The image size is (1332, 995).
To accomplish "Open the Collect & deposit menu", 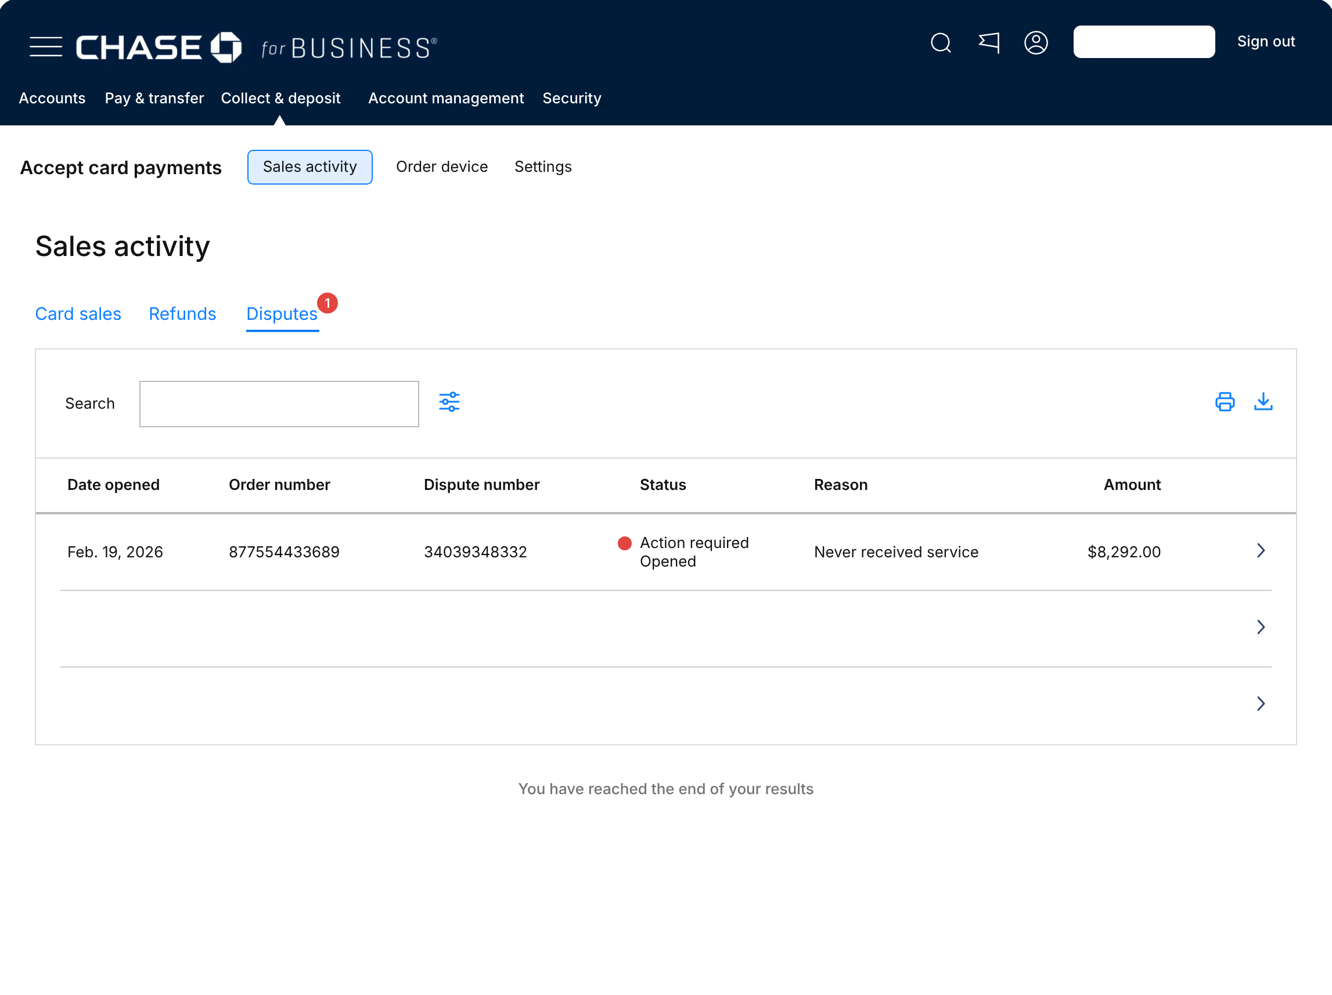I will 280,98.
